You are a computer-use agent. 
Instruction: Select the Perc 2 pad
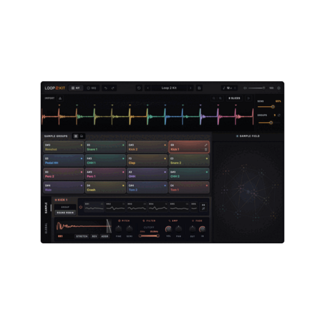[63, 174]
